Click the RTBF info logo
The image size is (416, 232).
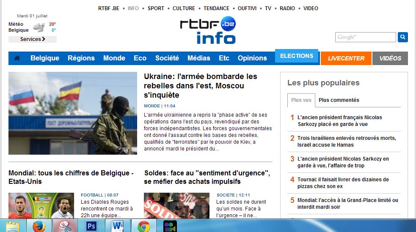click(207, 31)
